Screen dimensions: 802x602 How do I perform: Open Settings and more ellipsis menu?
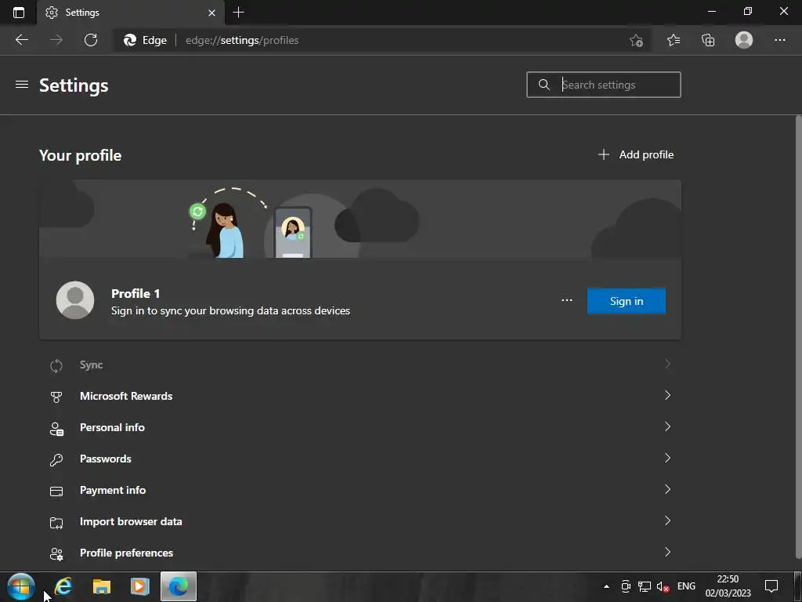(779, 40)
